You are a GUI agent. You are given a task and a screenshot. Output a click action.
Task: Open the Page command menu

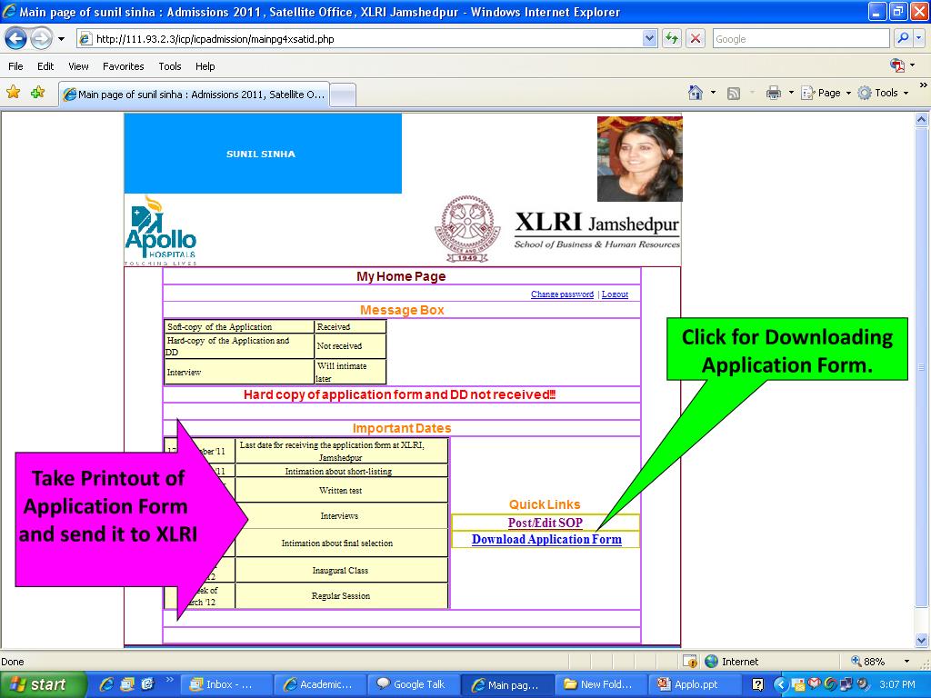tap(826, 93)
